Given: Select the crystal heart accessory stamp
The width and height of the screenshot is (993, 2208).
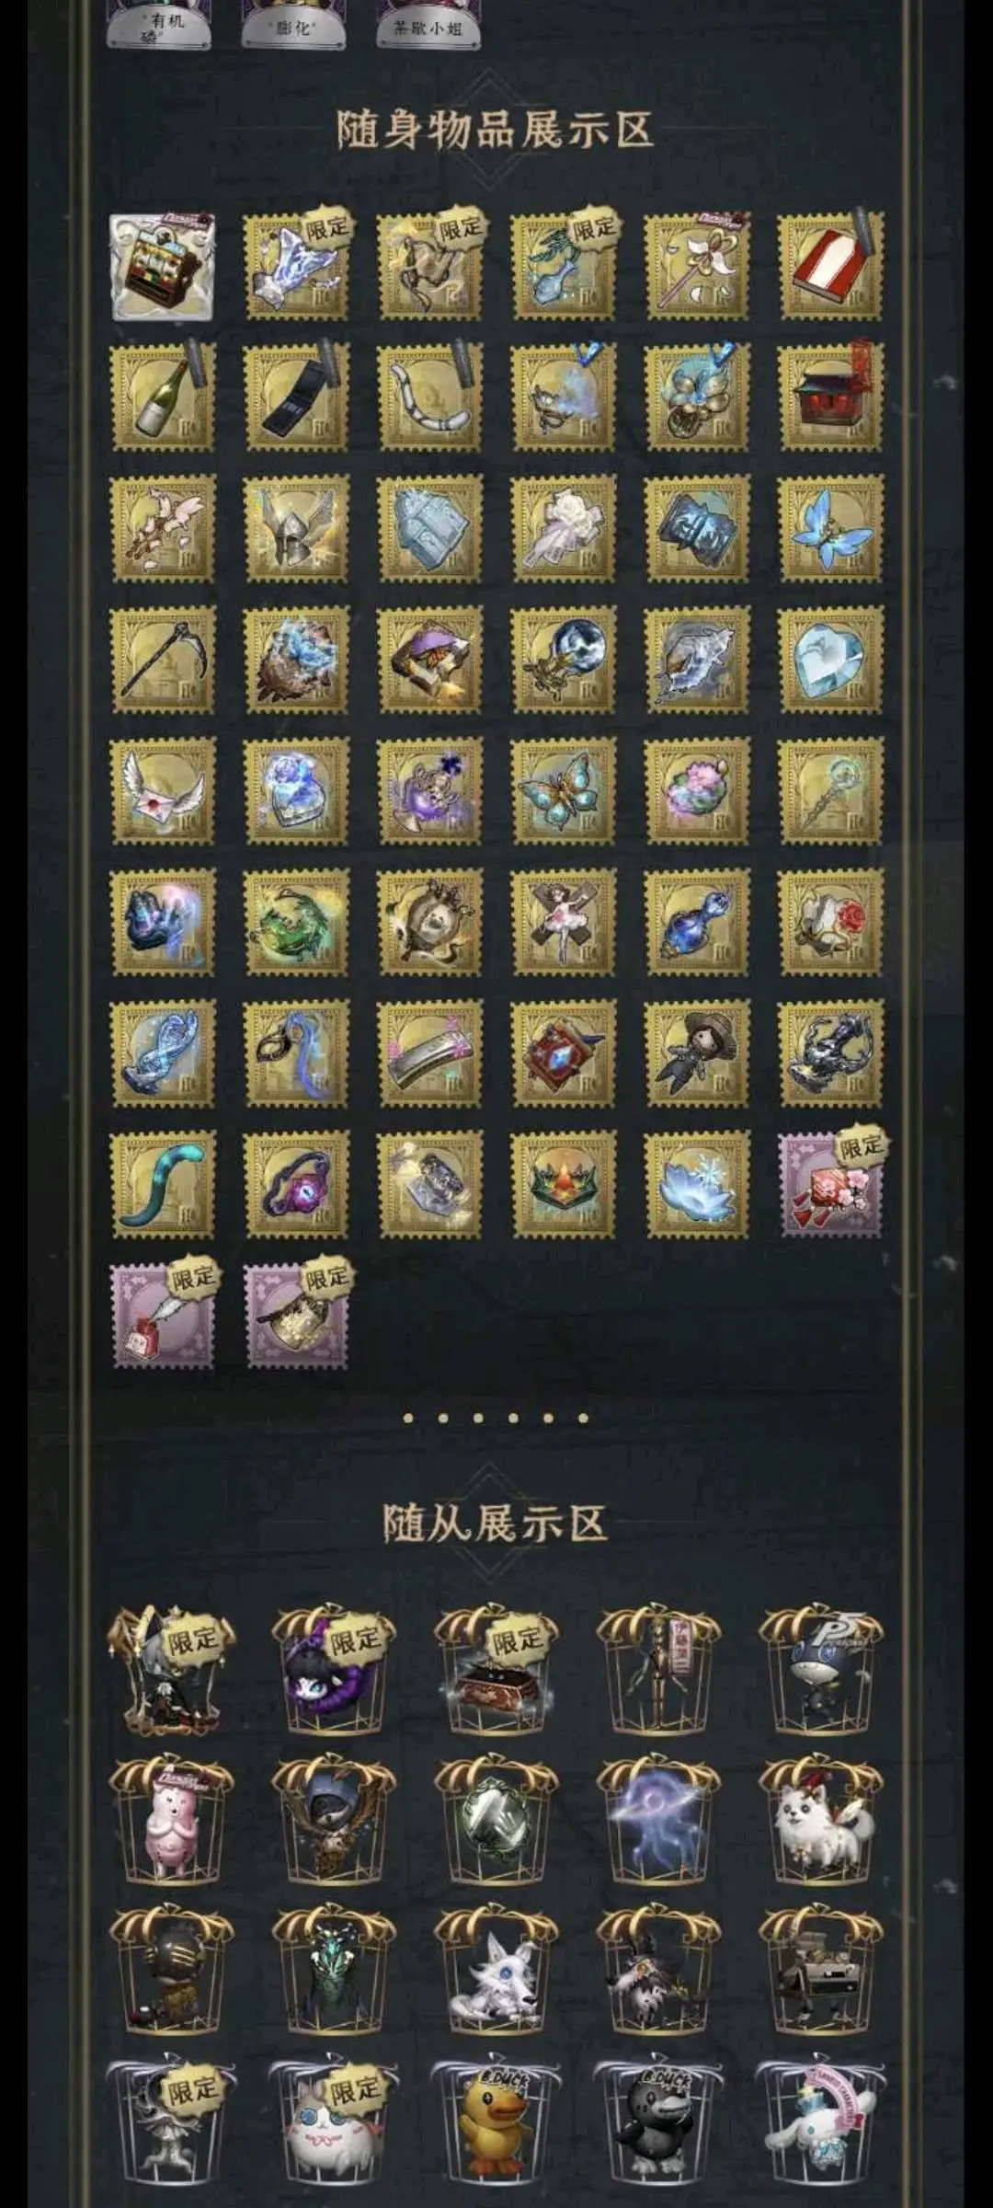Looking at the screenshot, I should click(830, 660).
